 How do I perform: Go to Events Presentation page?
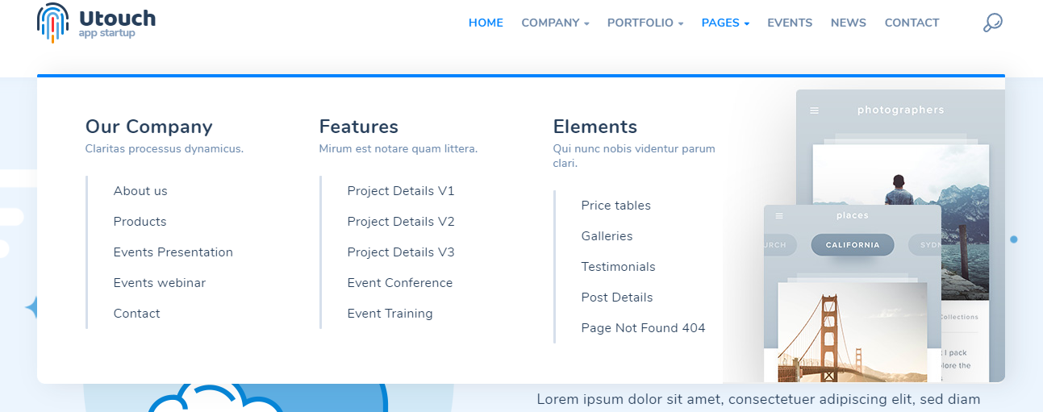point(173,252)
